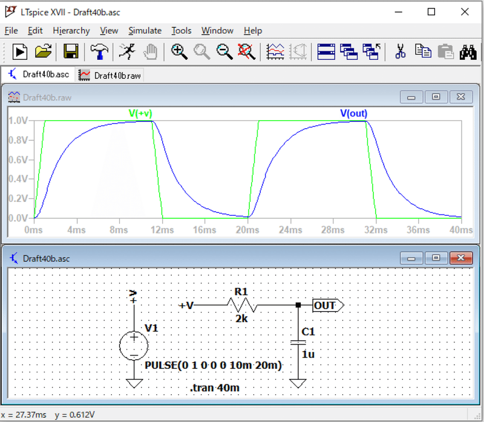This screenshot has height=422, width=484.
Task: Click the 2k resistor value
Action: pos(241,319)
